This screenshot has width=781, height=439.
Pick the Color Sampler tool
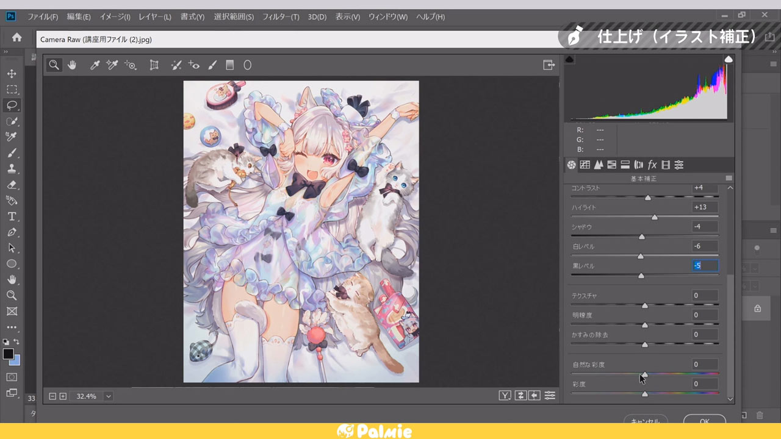(x=112, y=65)
